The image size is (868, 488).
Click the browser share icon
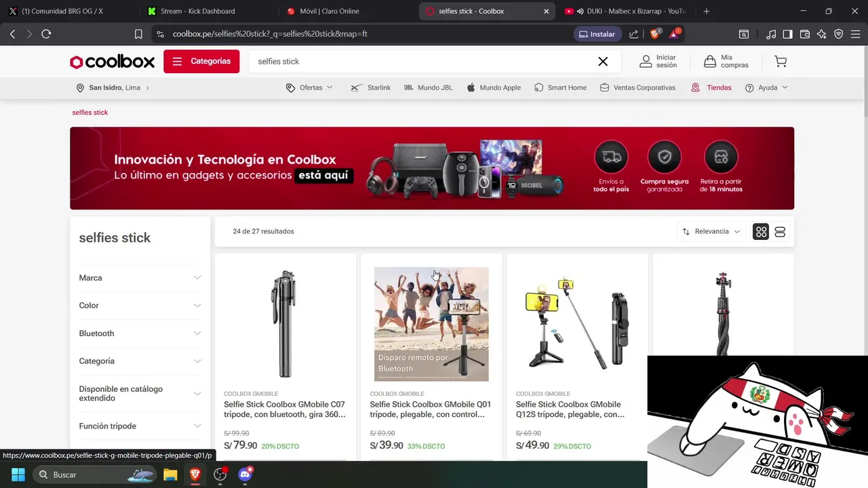pos(633,34)
